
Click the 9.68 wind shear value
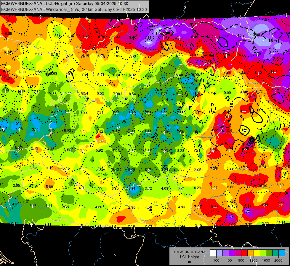coord(54,74)
